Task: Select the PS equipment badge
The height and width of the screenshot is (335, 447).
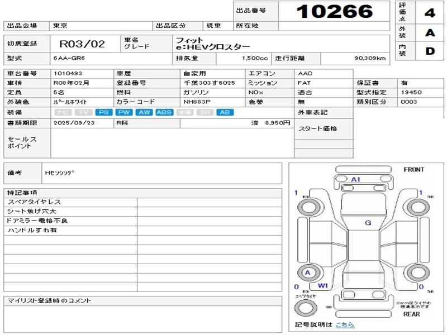Action: (104, 112)
